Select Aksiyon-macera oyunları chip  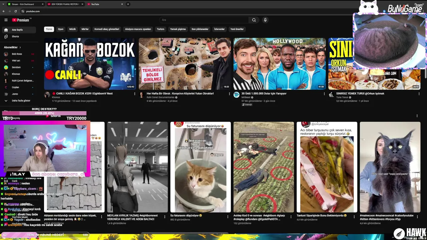coord(138,29)
